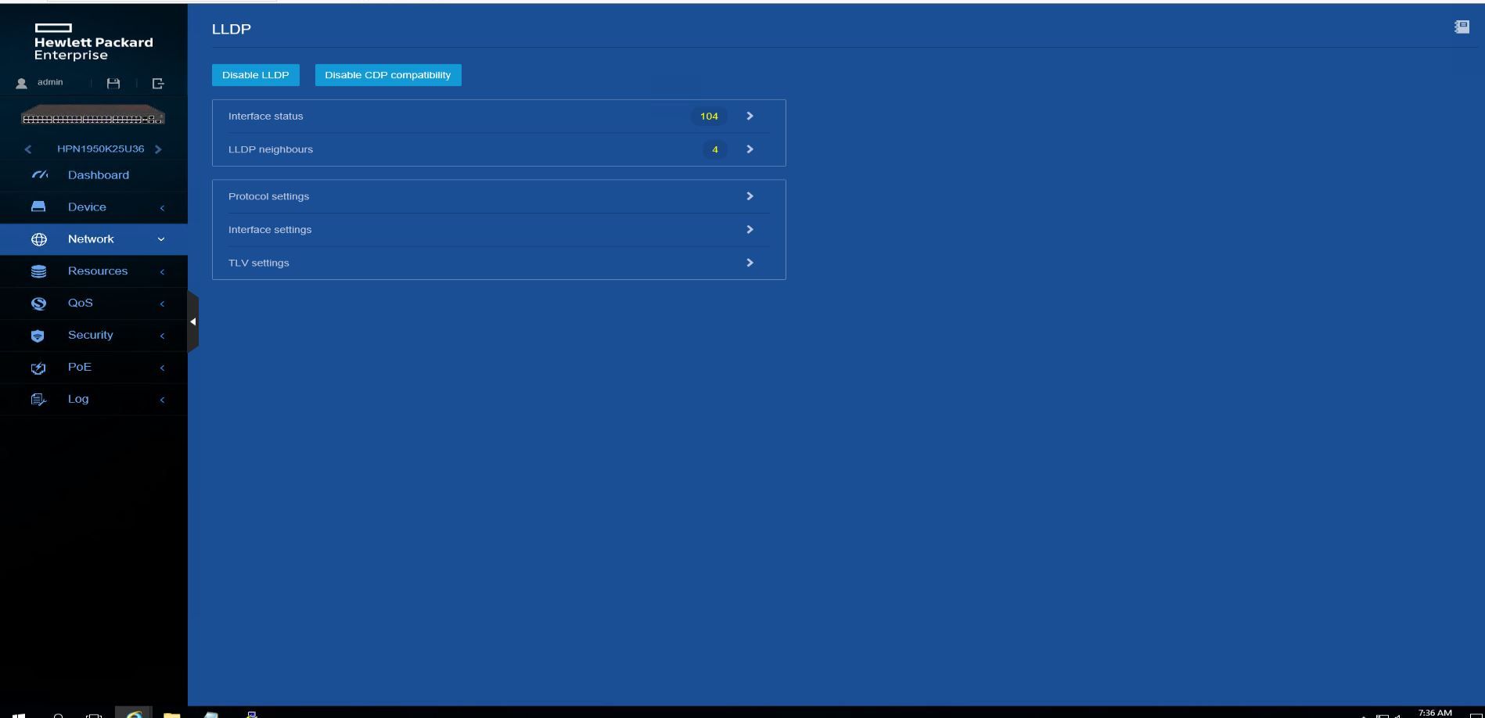The height and width of the screenshot is (718, 1485).
Task: Click the admin user avatar icon
Action: (22, 83)
